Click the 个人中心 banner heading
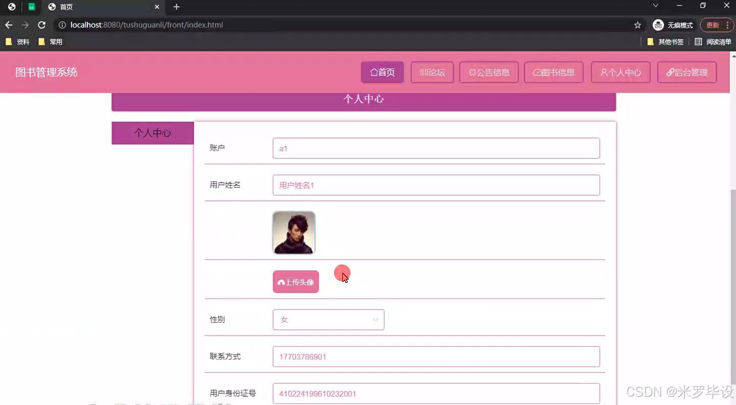This screenshot has height=405, width=736. click(x=363, y=99)
